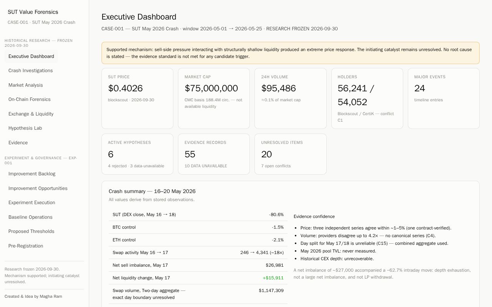
Task: Click the Executive Dashboard page heading
Action: [139, 17]
